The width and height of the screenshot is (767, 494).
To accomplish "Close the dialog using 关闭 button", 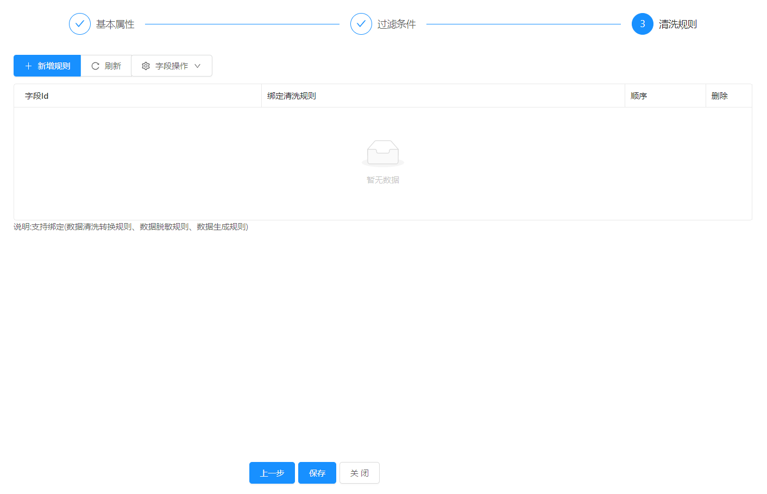I will pos(360,473).
